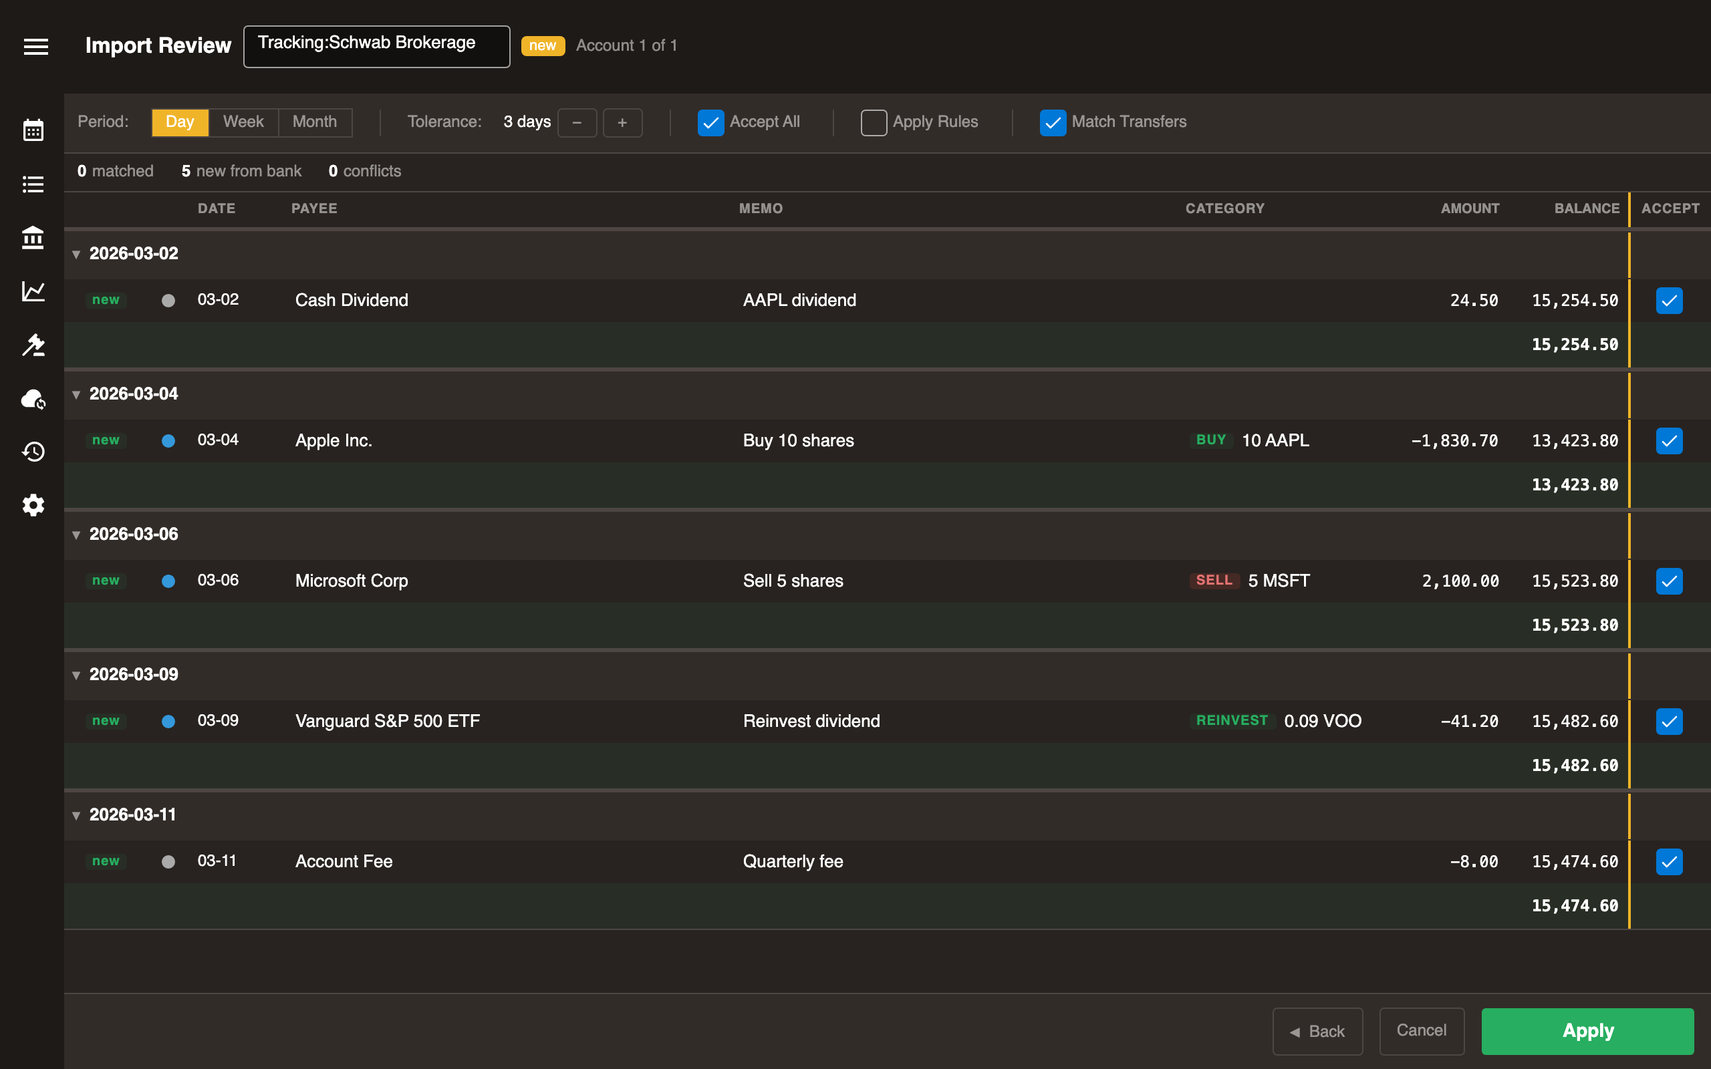The width and height of the screenshot is (1711, 1069).
Task: Increase tolerance with the plus button
Action: tap(622, 123)
